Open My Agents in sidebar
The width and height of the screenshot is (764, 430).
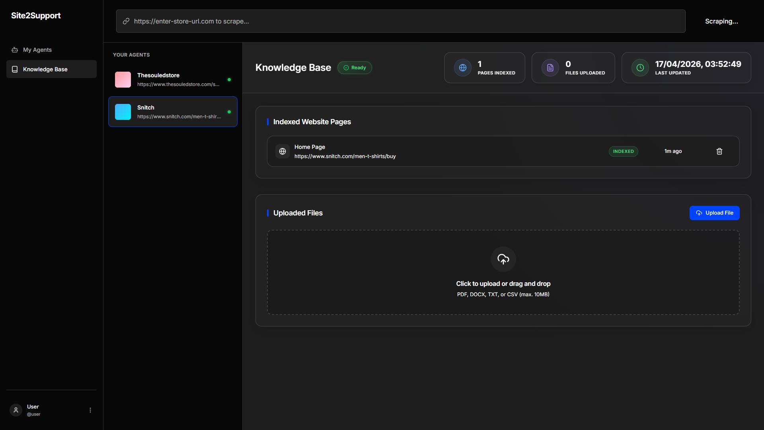[x=37, y=50]
